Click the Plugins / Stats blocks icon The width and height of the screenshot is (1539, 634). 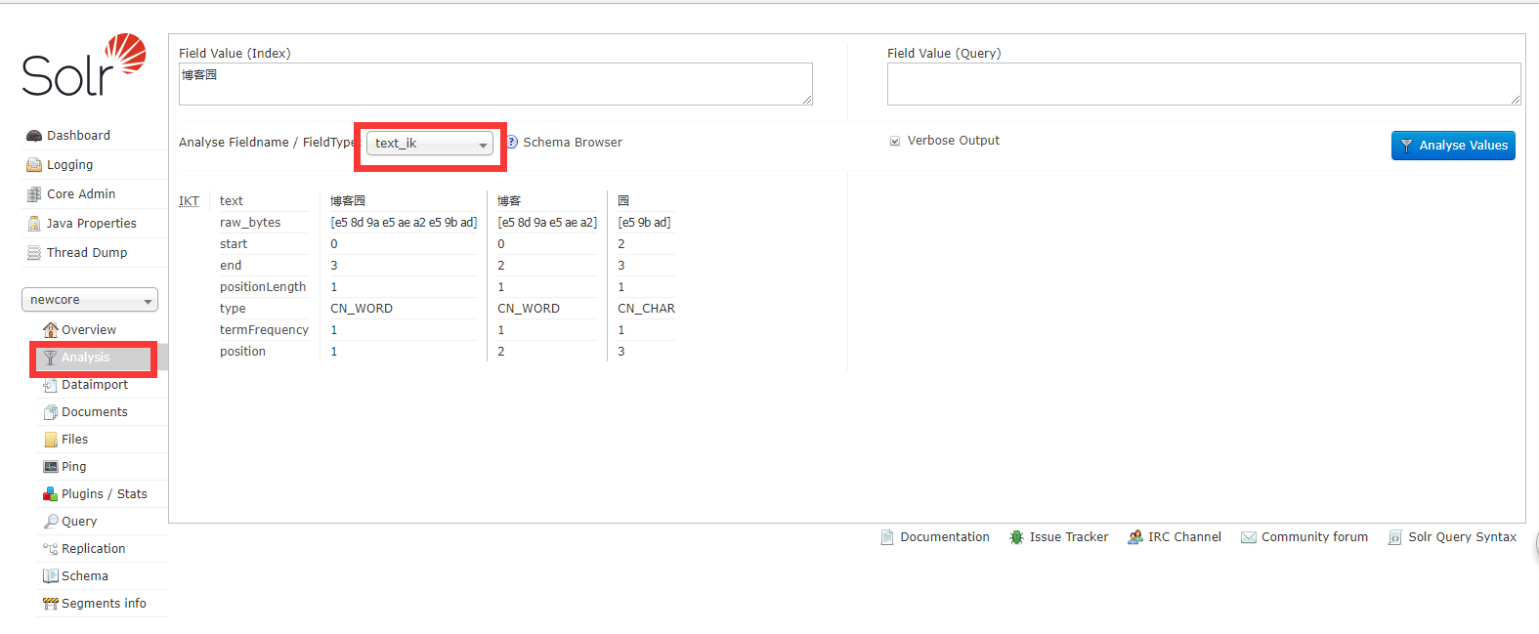pyautogui.click(x=51, y=494)
